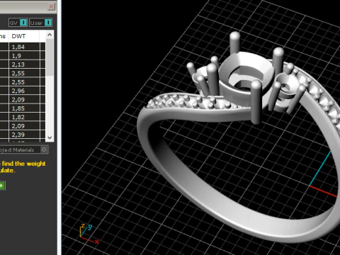Select the 2,39 DWT cell
This screenshot has width=340, height=255.
(x=24, y=135)
